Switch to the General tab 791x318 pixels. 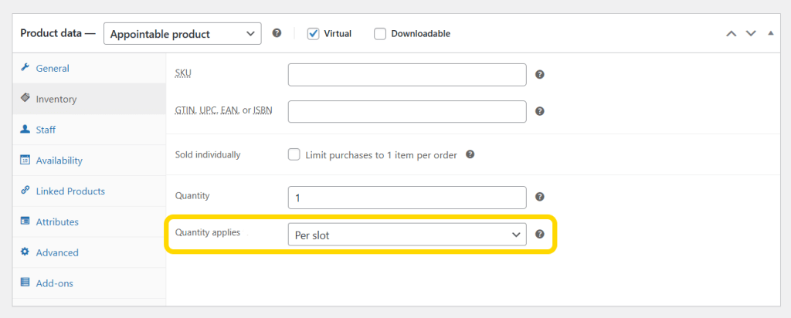click(x=53, y=69)
